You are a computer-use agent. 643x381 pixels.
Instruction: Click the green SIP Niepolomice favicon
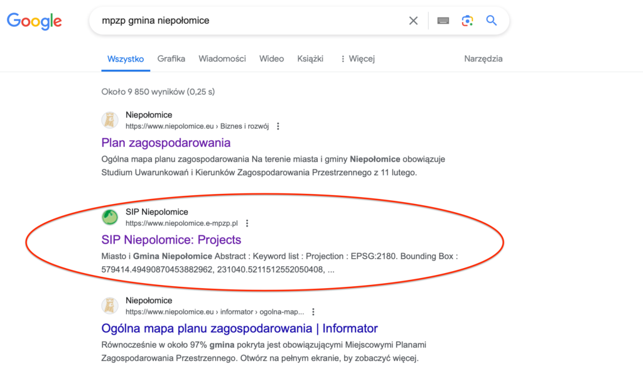(110, 217)
